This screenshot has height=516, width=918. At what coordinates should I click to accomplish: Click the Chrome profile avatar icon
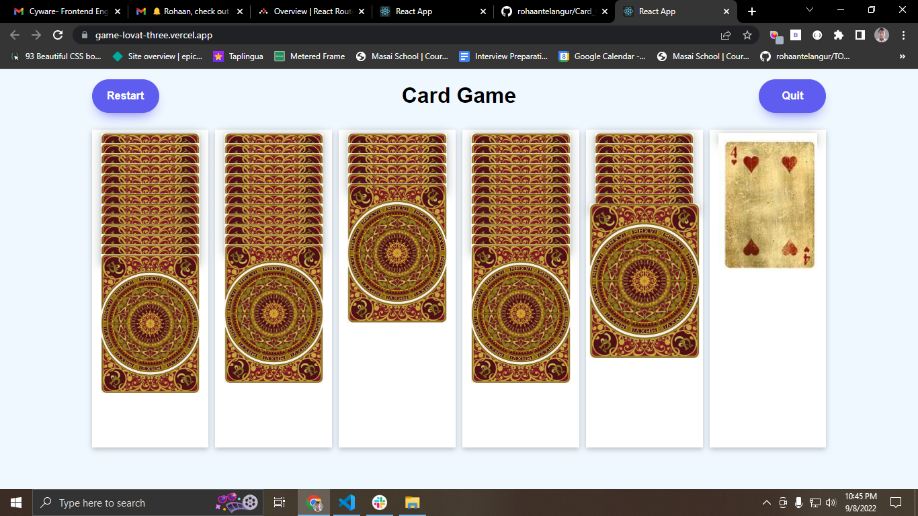click(x=881, y=34)
